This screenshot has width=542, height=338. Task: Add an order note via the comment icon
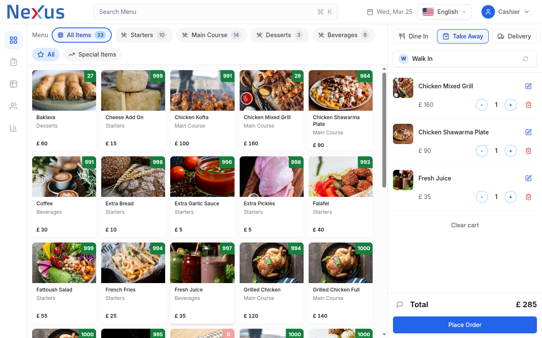point(399,305)
